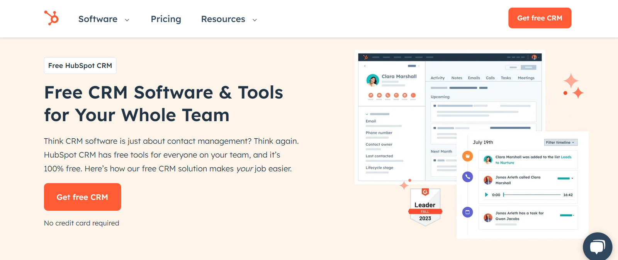Open dropdown beside Jonas Arleth called Clara
Screen dimensions: 618x260
572,178
